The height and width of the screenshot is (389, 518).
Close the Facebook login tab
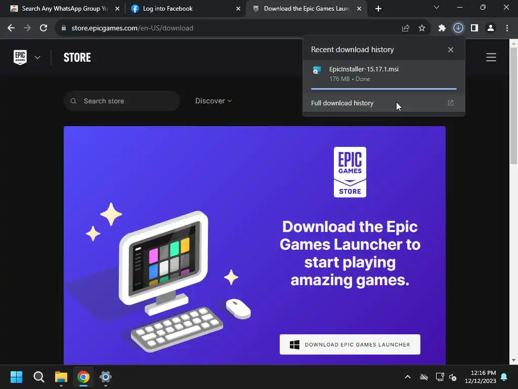(238, 9)
